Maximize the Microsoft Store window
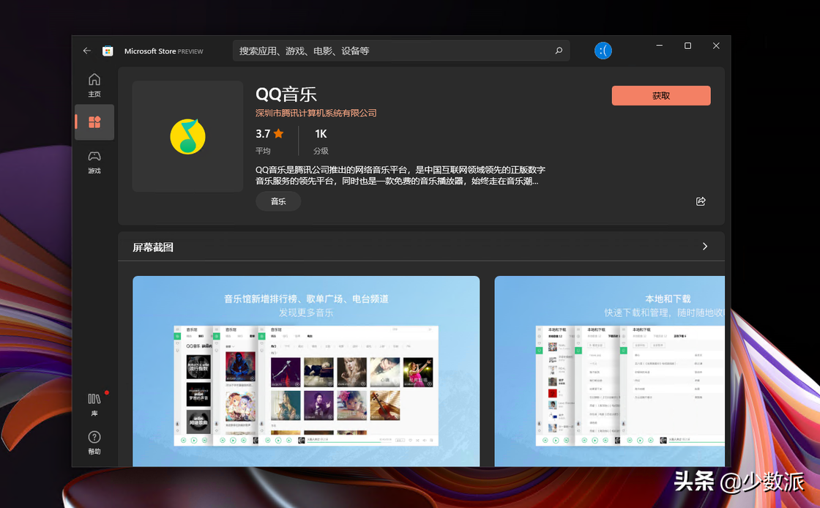The width and height of the screenshot is (820, 508). [687, 46]
